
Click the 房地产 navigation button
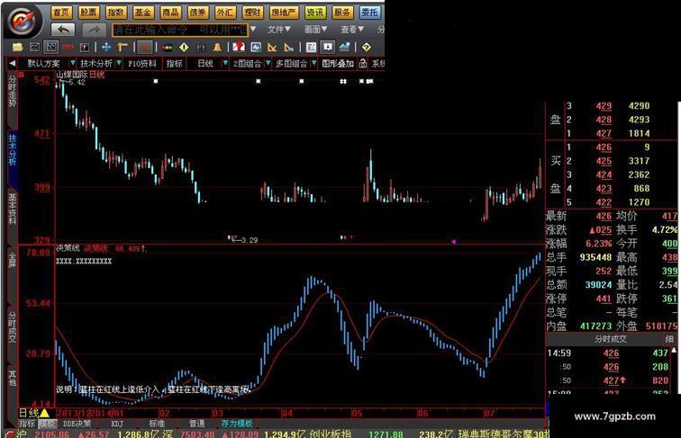[x=284, y=13]
